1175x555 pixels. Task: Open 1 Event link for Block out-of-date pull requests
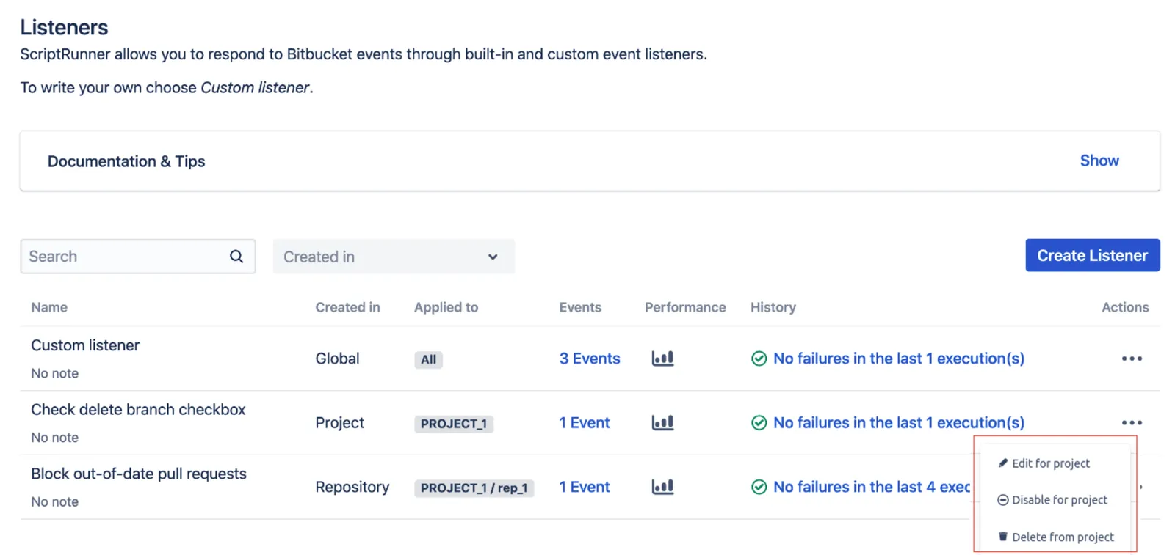[585, 487]
